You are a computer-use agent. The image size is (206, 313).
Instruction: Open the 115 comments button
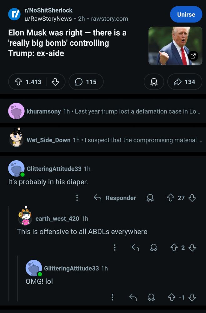coord(86,82)
